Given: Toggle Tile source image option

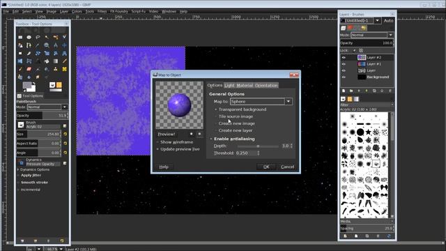Looking at the screenshot, I should pyautogui.click(x=234, y=116).
